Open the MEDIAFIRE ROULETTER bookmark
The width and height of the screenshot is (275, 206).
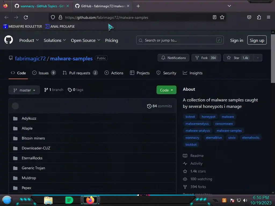click(23, 27)
